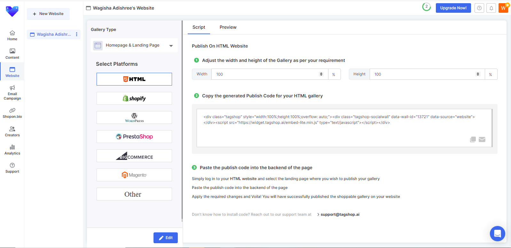Screen dimensions: 511x248
Task: Open website options three-dot menu
Action: pyautogui.click(x=76, y=34)
